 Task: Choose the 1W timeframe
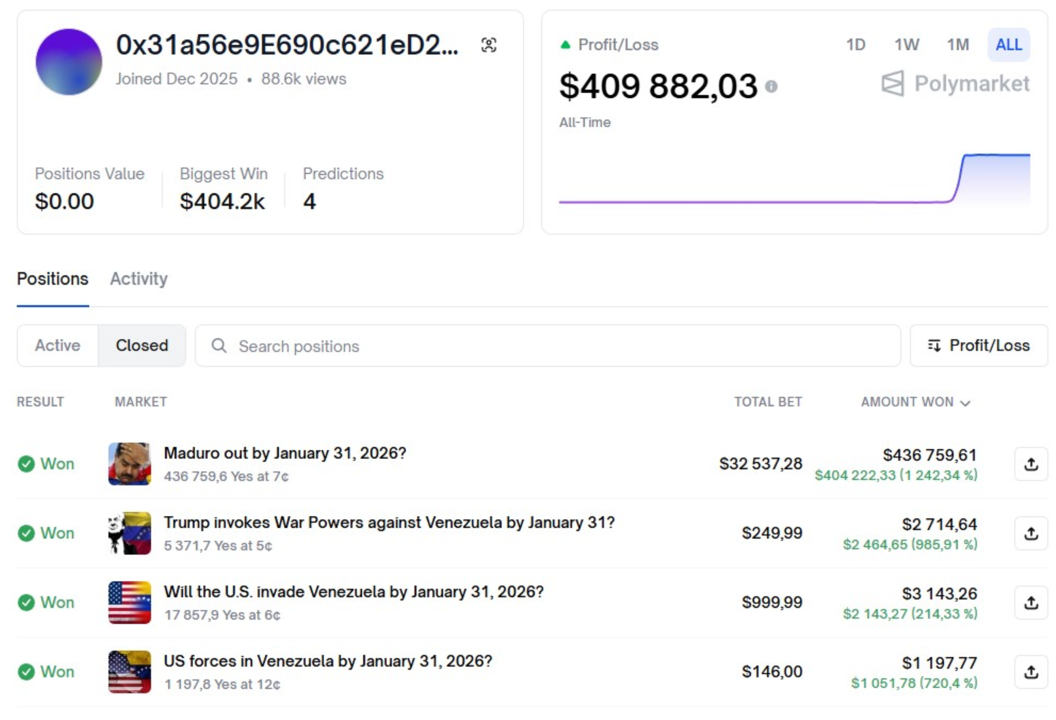[907, 45]
